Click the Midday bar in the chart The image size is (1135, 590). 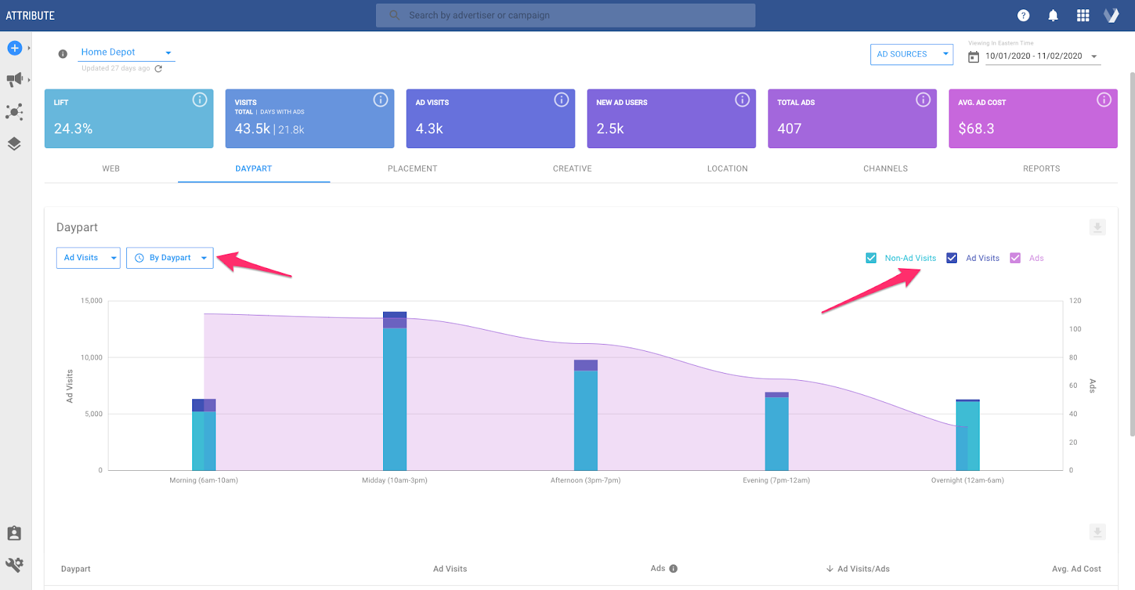(394, 397)
